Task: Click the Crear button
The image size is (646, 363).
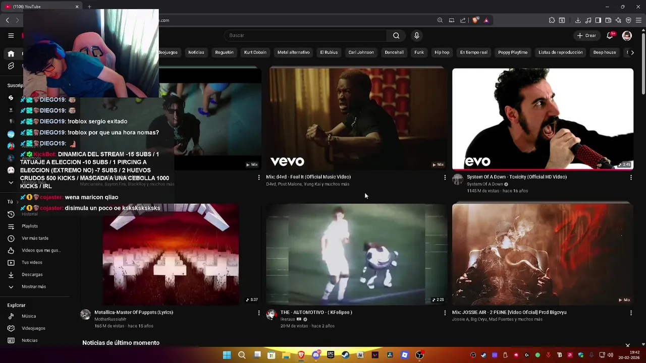Action: point(586,35)
